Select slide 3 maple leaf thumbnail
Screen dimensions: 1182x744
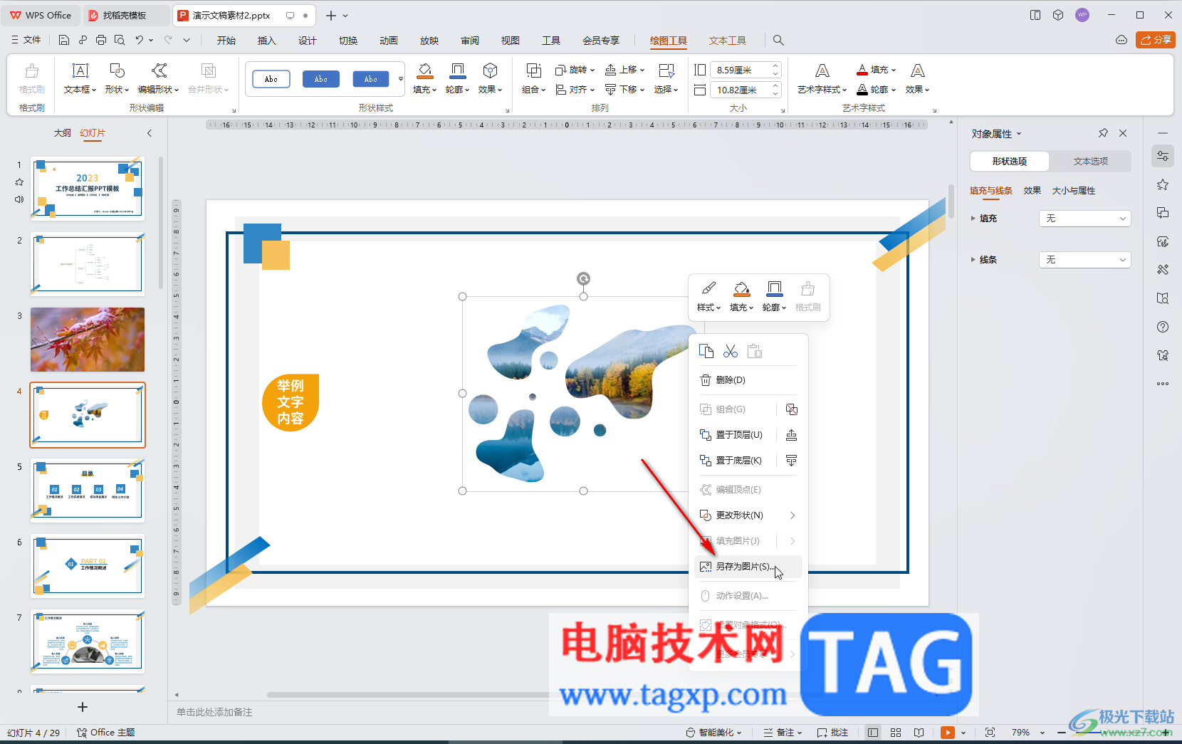pyautogui.click(x=88, y=340)
